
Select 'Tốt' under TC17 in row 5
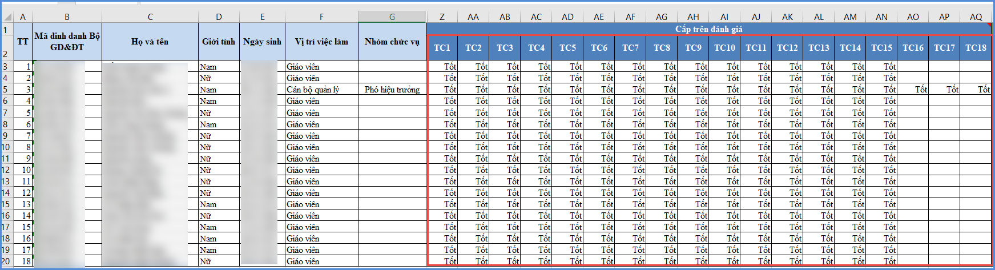(x=944, y=90)
